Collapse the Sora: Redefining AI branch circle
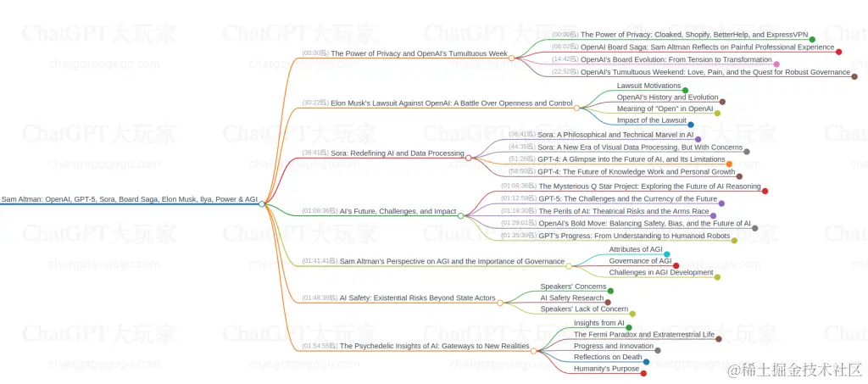868x384 pixels. coord(468,158)
